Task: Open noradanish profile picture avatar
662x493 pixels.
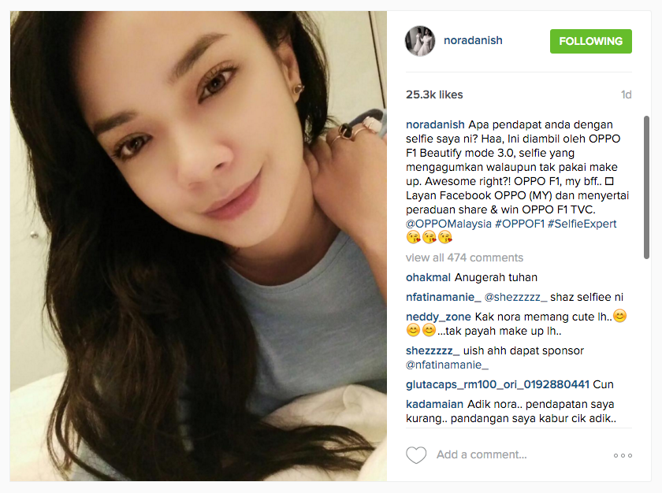Action: [420, 41]
